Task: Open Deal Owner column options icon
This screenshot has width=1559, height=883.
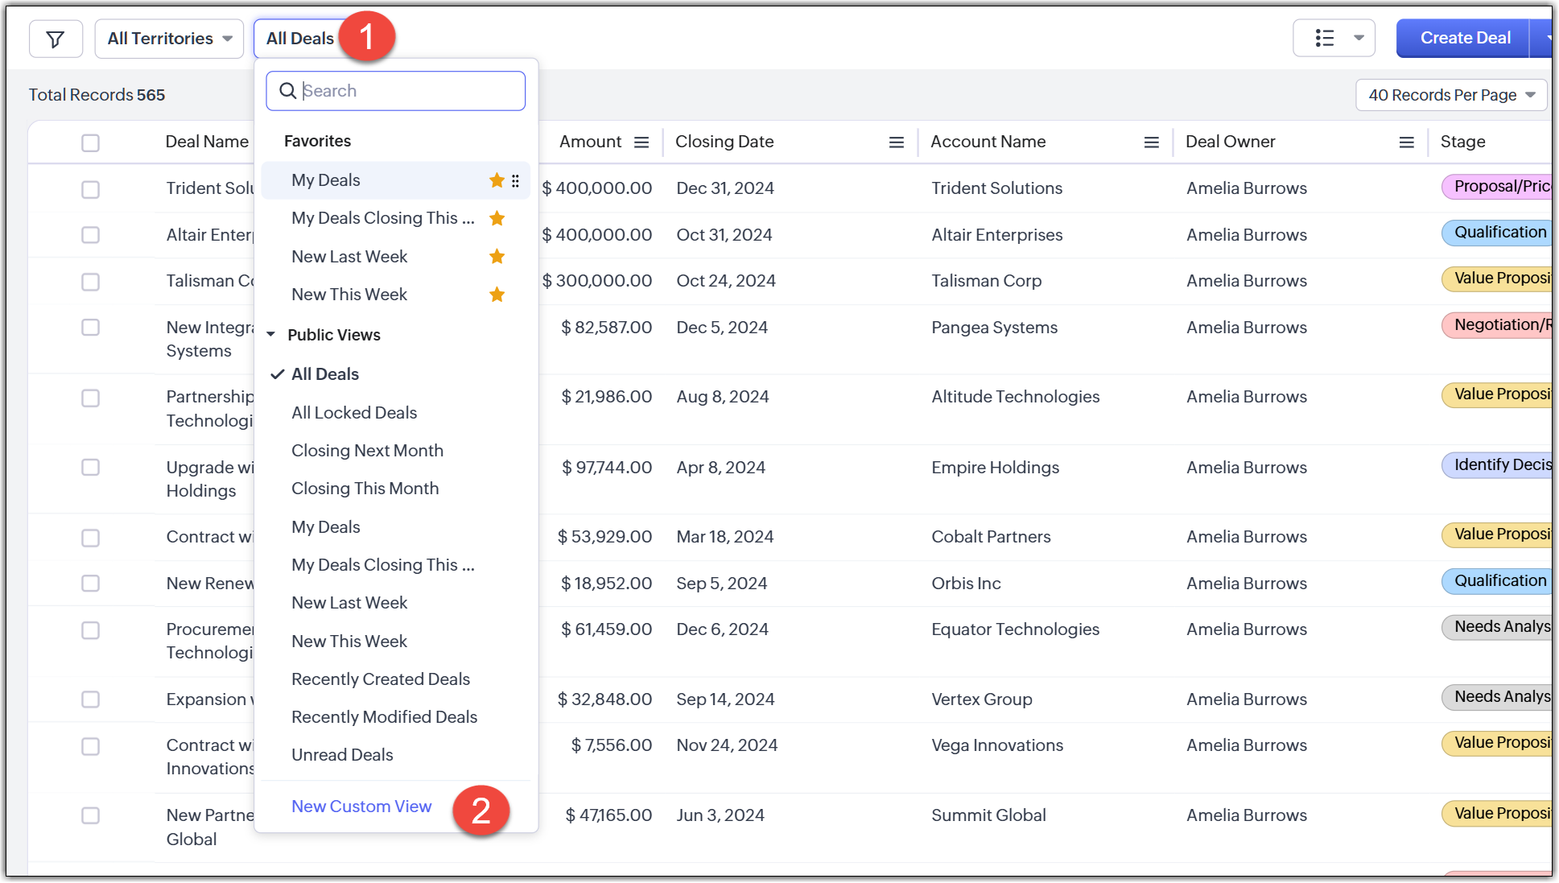Action: coord(1406,142)
